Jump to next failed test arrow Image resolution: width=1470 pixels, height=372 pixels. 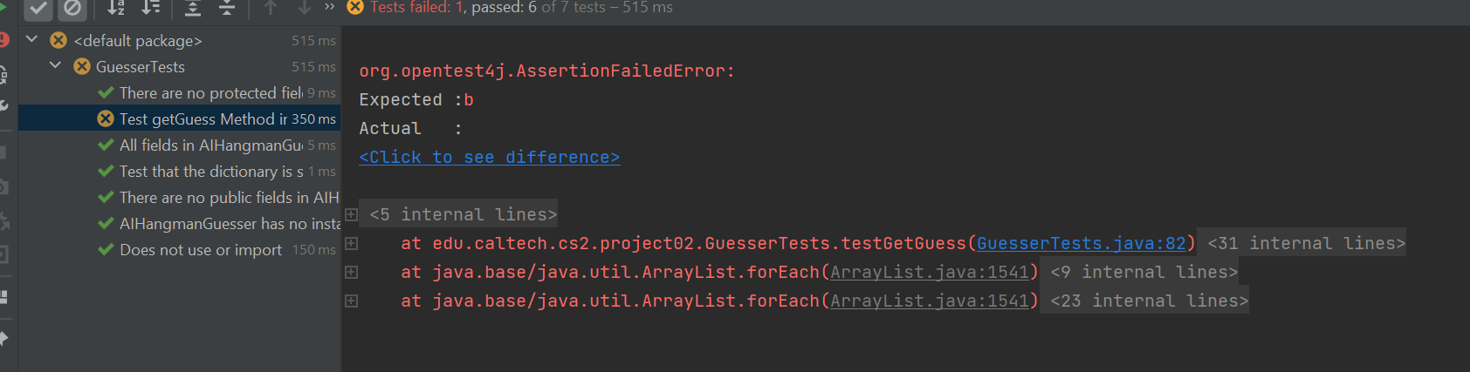tap(304, 8)
